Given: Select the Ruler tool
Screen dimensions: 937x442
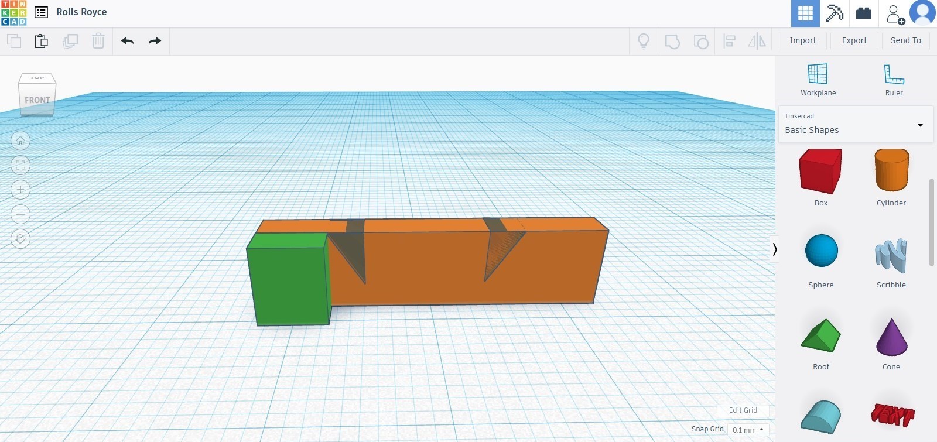Looking at the screenshot, I should point(894,80).
